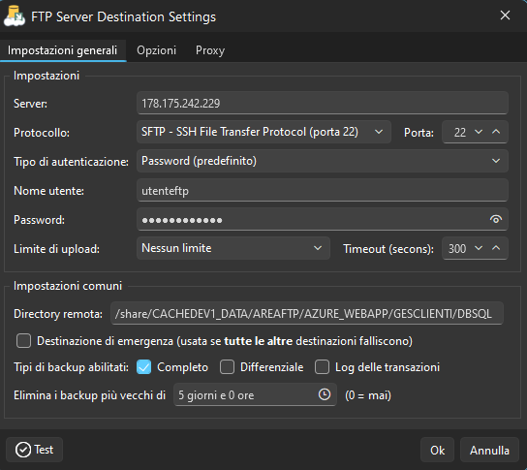Uncheck the Completo backup type
The width and height of the screenshot is (527, 470).
click(143, 366)
